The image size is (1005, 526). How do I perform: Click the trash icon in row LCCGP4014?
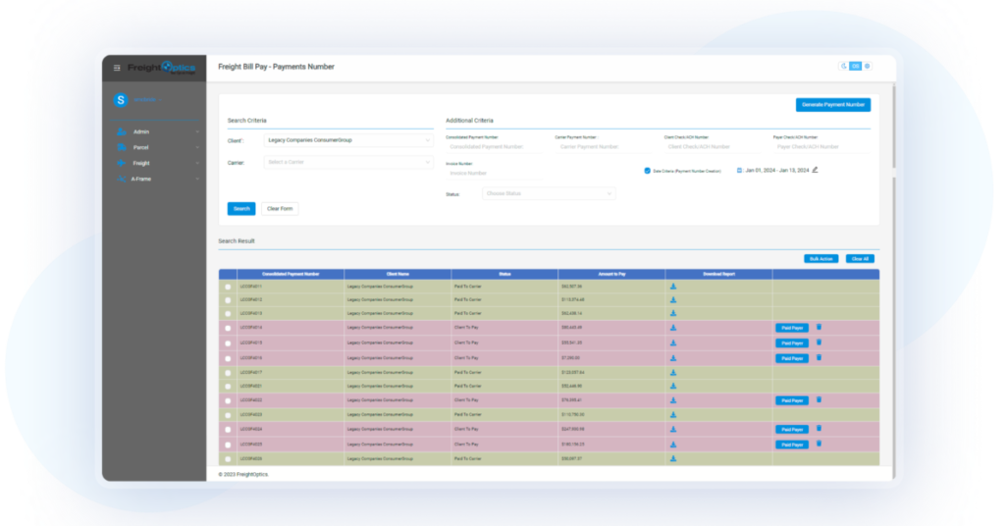pyautogui.click(x=820, y=327)
